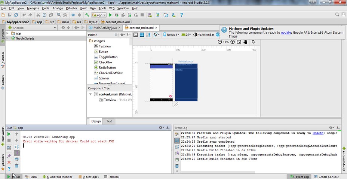Open the TODO tool window button
This screenshot has height=179, width=347.
31,177
